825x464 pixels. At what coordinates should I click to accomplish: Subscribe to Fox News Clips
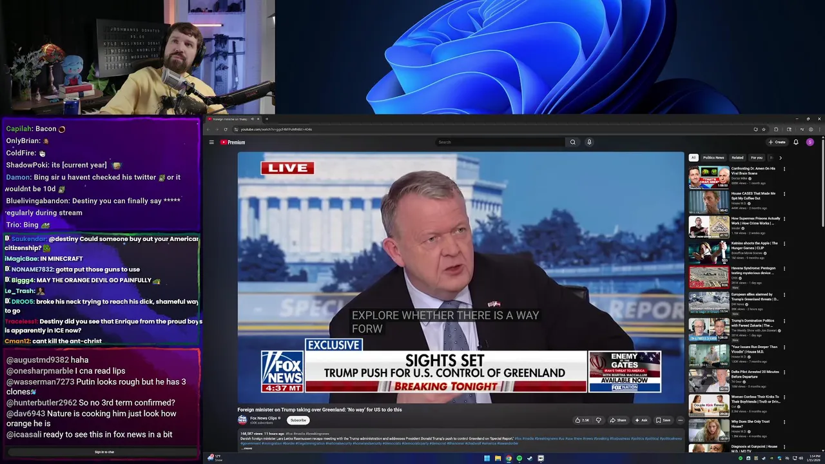coord(298,420)
